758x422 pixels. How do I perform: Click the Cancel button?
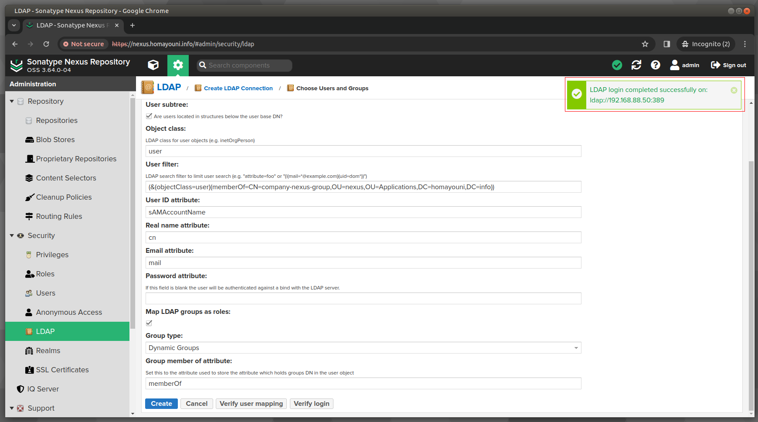[x=197, y=404]
